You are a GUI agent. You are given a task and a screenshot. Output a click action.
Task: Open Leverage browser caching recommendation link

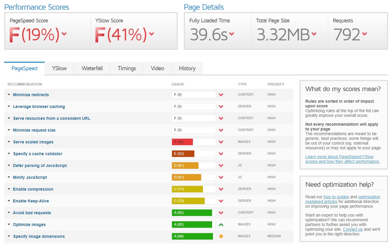39,107
